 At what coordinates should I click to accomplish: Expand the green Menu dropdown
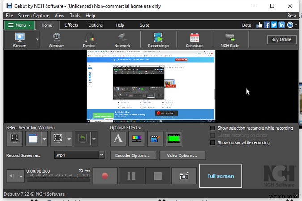19,25
